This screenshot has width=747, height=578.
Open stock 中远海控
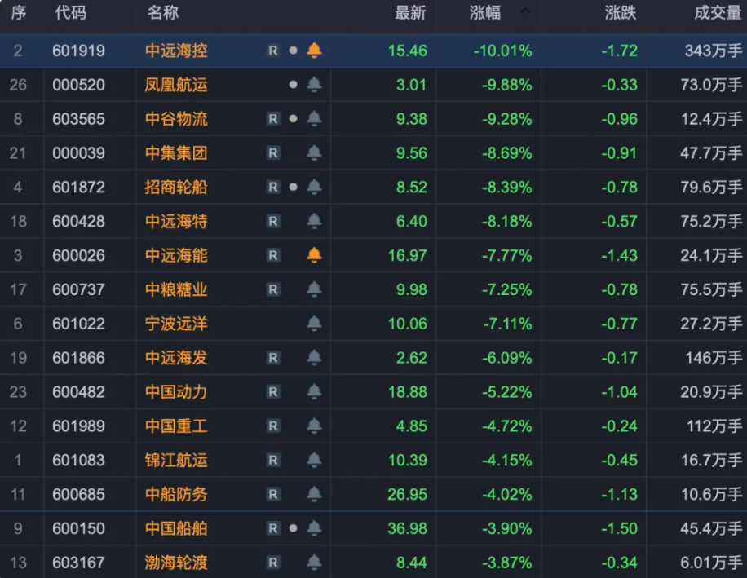[x=176, y=51]
